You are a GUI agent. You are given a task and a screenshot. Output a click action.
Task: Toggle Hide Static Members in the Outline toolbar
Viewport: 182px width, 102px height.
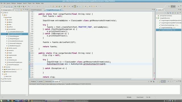coord(173,13)
